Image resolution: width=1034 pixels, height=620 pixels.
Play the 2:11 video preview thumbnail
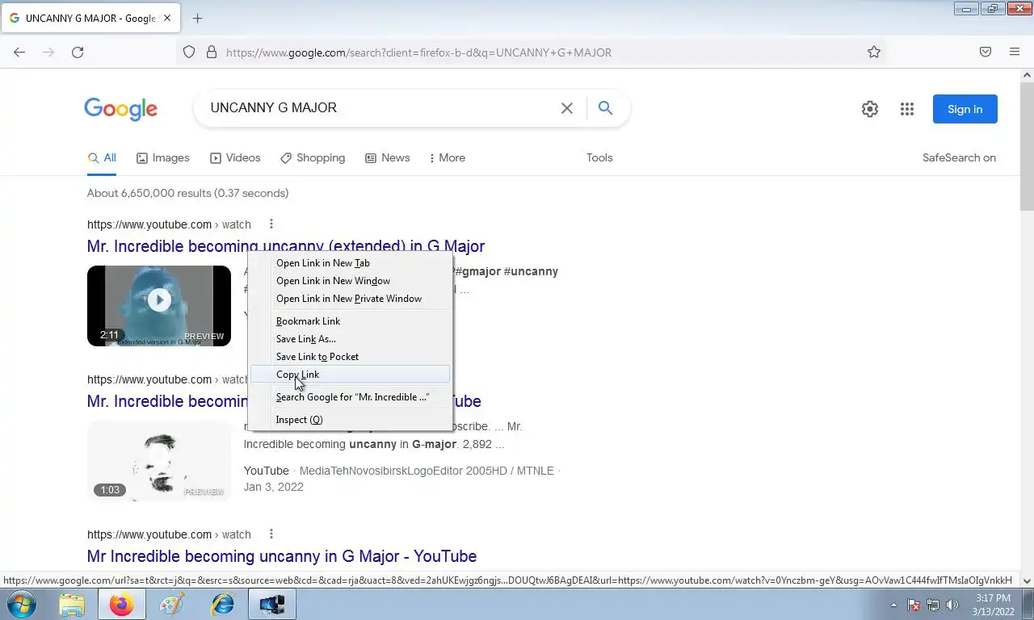[159, 306]
